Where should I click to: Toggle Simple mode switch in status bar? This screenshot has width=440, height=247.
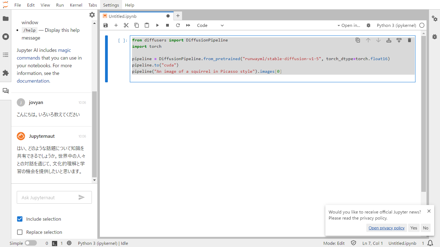pos(31,243)
